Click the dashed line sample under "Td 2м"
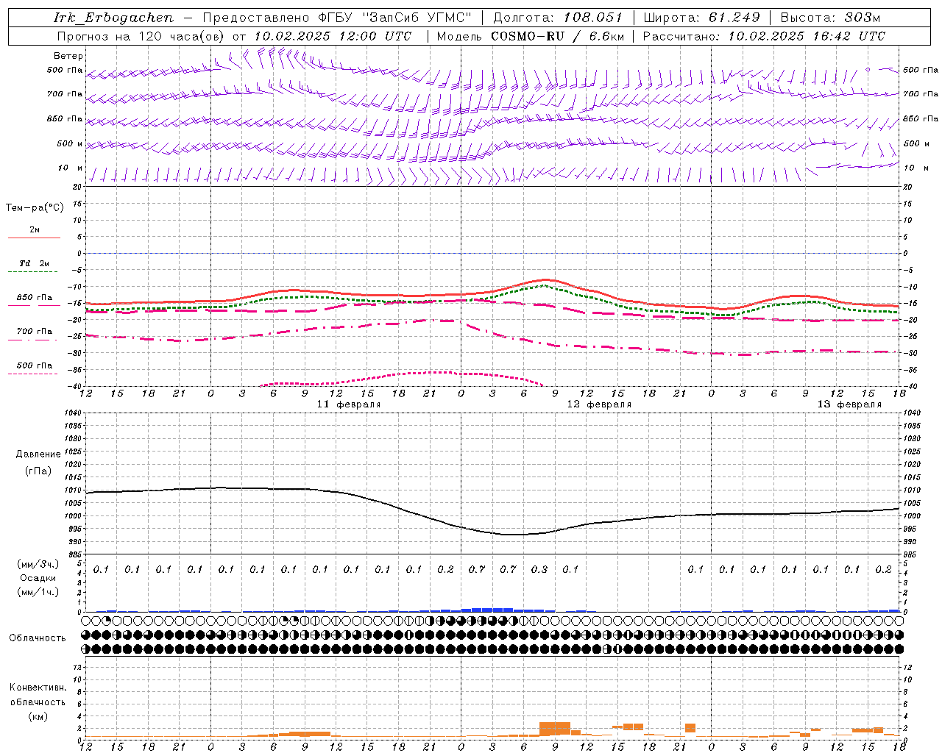 click(x=34, y=272)
